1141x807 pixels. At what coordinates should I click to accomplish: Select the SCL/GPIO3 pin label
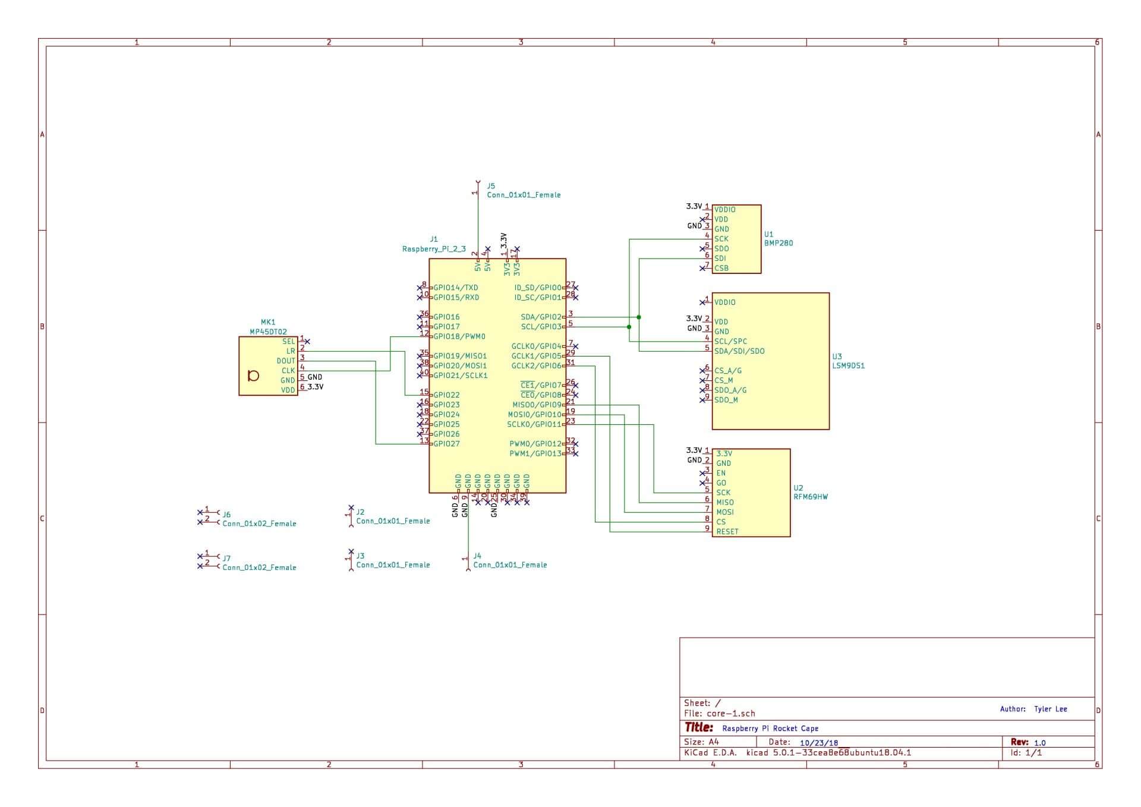click(541, 327)
